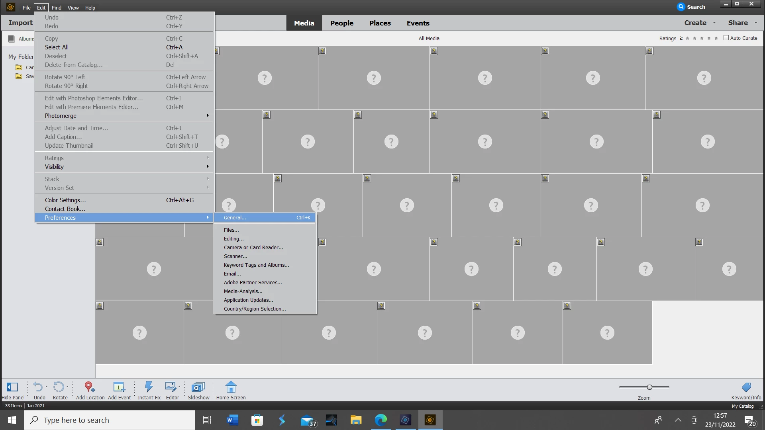Apply Instant Fix lightning icon
This screenshot has width=765, height=430.
click(x=149, y=387)
